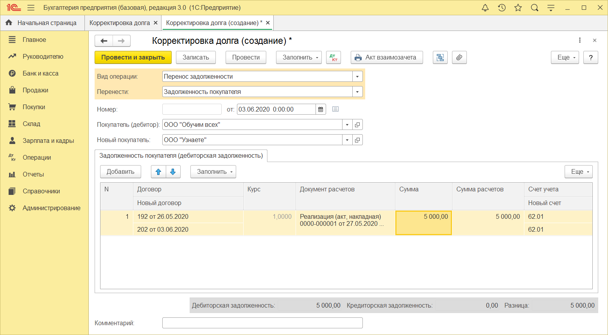Go back with the left arrow
608x335 pixels.
point(104,41)
